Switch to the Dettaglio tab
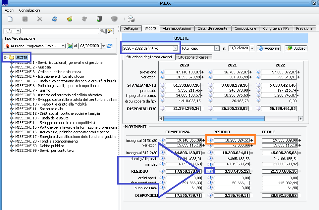This screenshot has width=319, height=210. click(131, 28)
